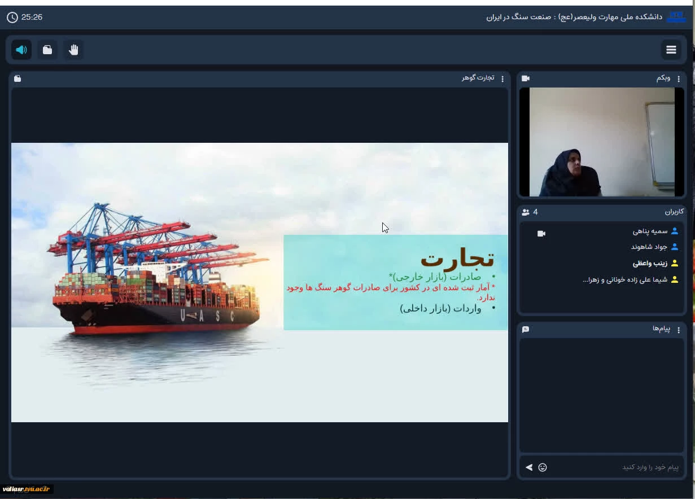Select user جواد شاهوند
Screen dimensions: 695x499
(654, 247)
